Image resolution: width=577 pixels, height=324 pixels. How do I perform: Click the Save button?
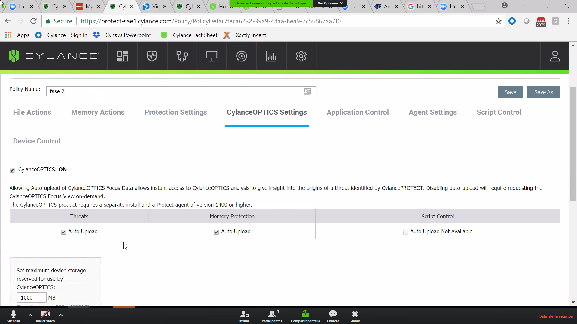510,92
